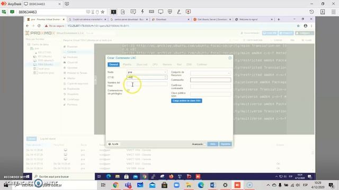
Task: Show hidden tray icons chevron on host
Action: 268,185
